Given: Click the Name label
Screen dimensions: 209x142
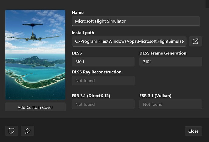Looking at the screenshot, I should (x=78, y=12).
